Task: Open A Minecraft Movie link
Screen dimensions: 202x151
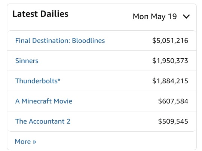Action: click(x=44, y=101)
